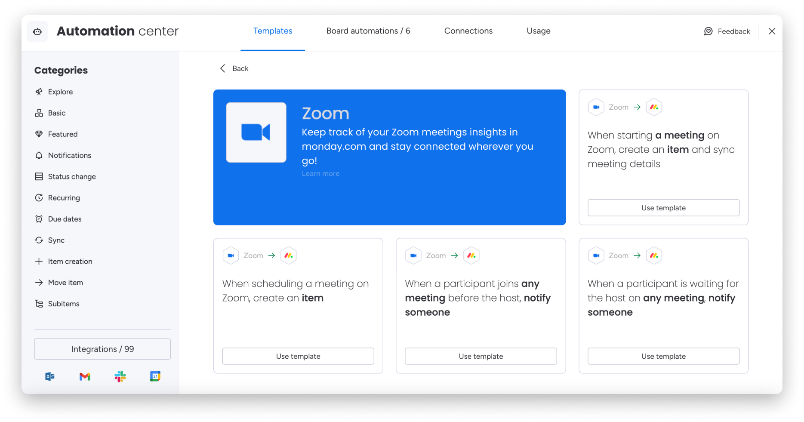Click the large Zoom camera logo
This screenshot has width=804, height=422.
256,132
